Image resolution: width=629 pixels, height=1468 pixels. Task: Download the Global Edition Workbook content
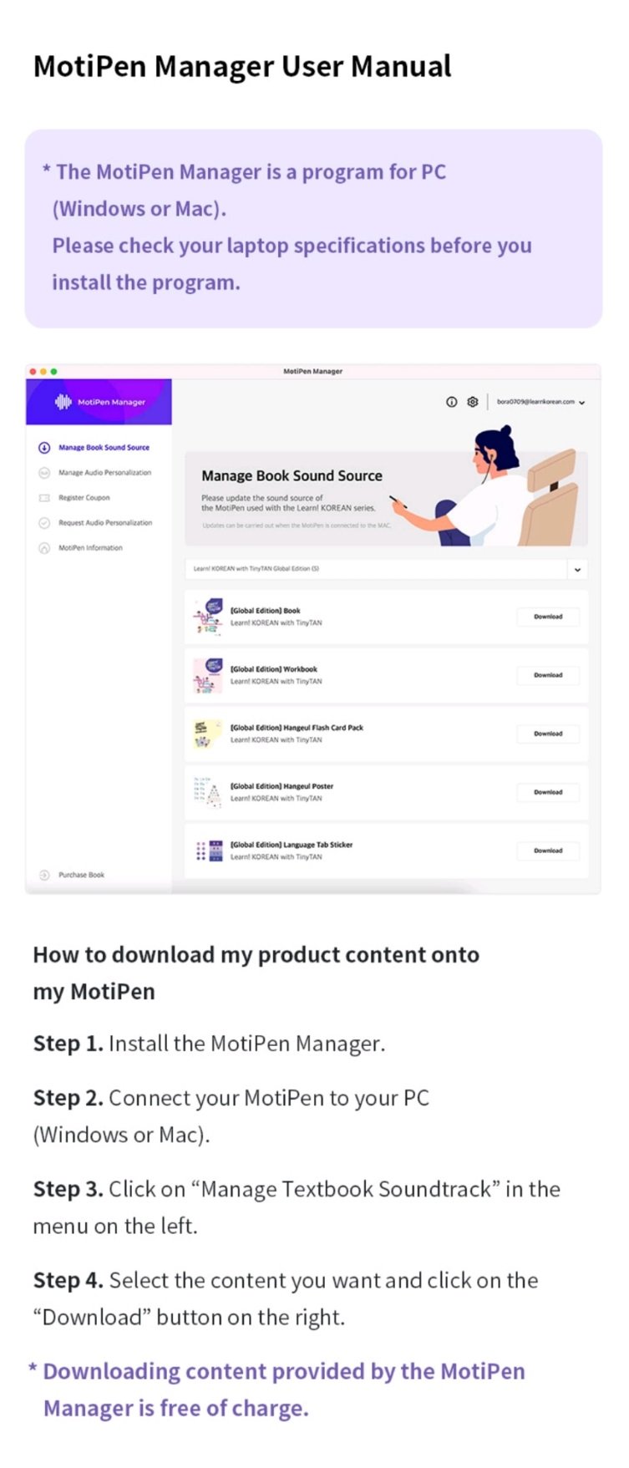click(x=548, y=675)
